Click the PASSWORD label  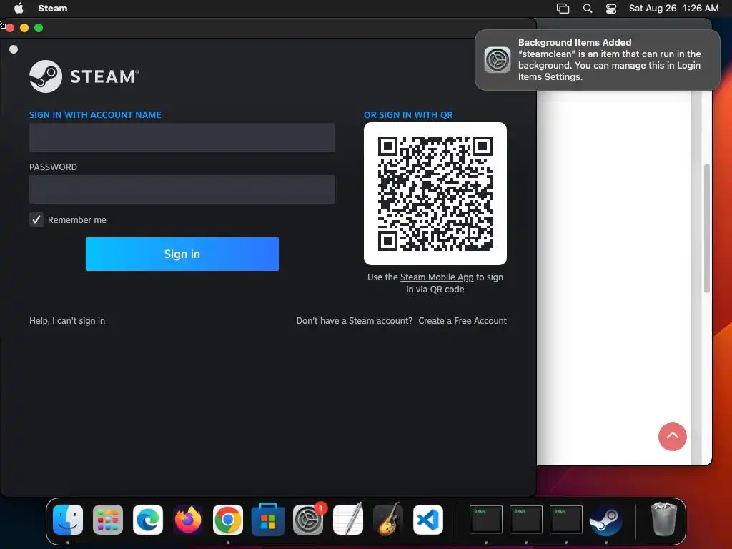[53, 167]
